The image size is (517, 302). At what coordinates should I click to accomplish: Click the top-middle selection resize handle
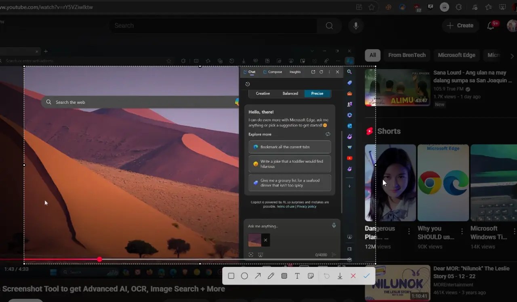[200, 66]
